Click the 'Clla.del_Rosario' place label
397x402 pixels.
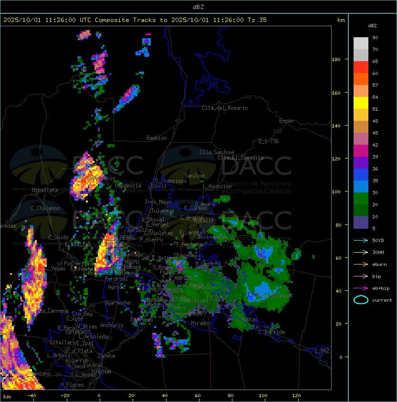(225, 108)
